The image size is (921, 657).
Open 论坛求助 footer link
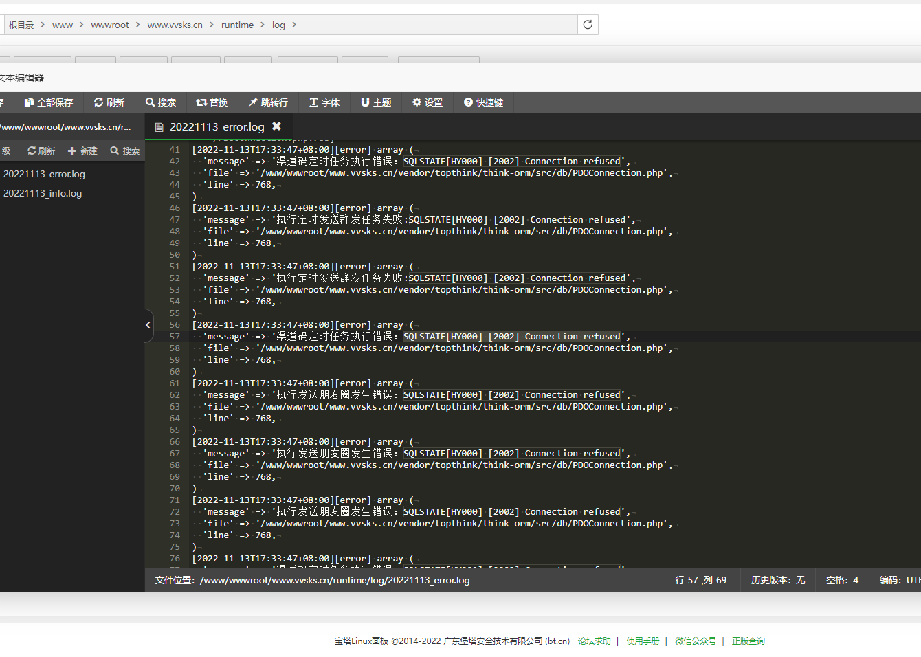pyautogui.click(x=594, y=641)
